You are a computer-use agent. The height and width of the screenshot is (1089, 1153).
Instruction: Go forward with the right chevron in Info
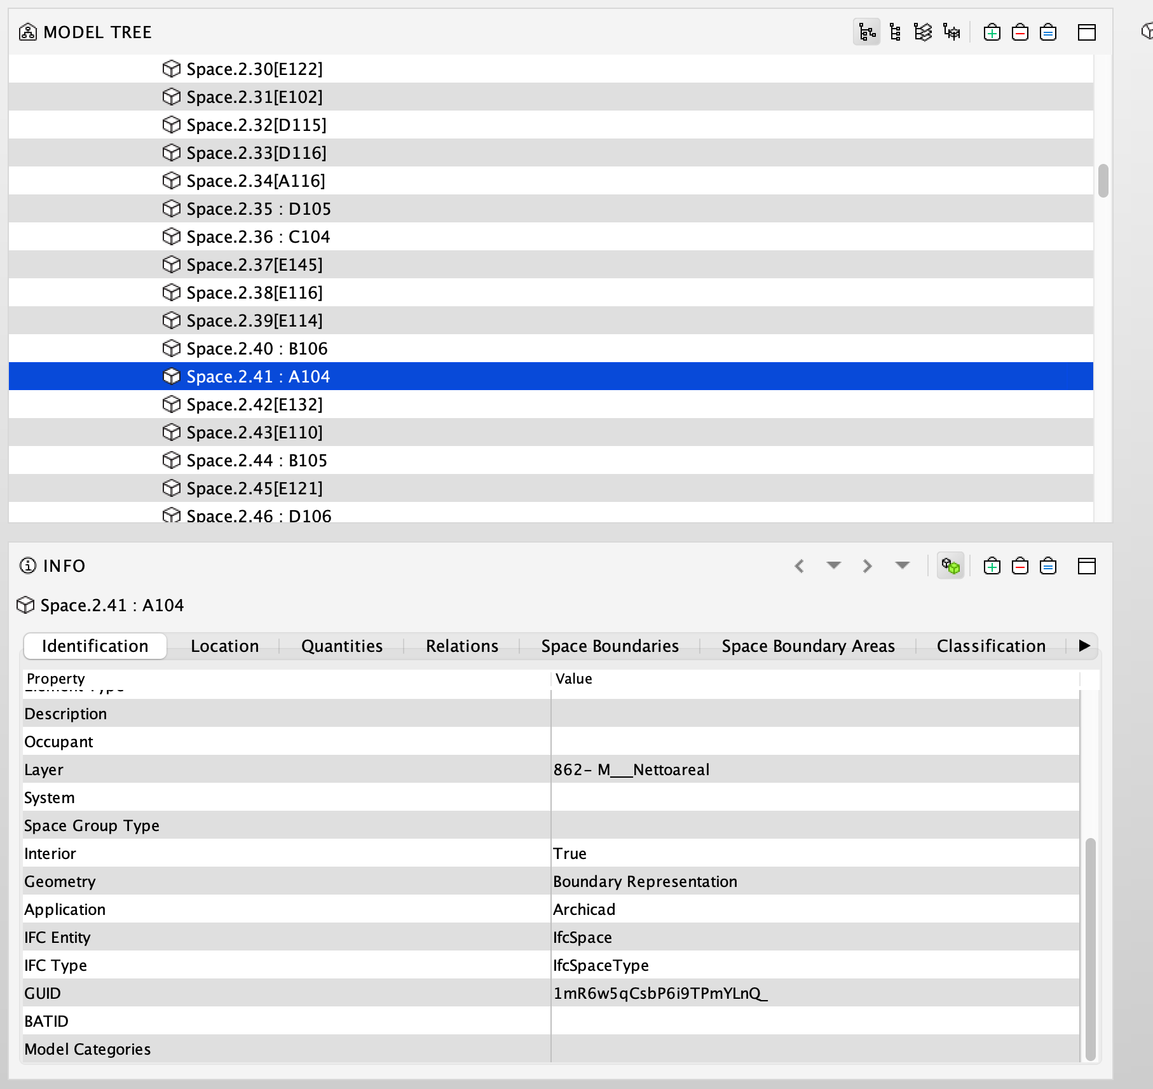868,565
